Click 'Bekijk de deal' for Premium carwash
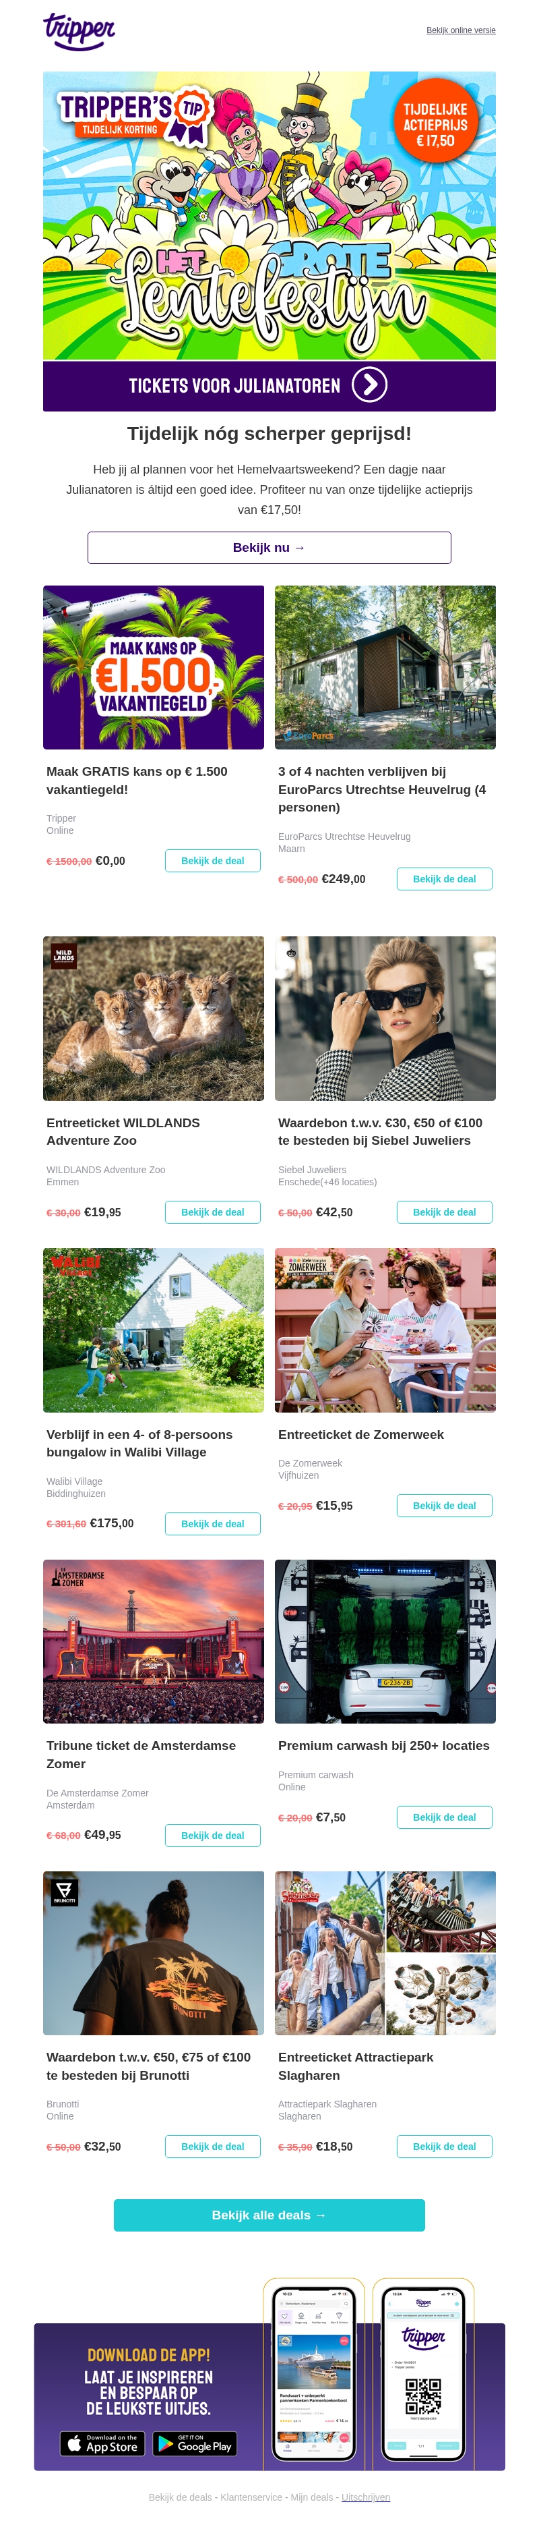The width and height of the screenshot is (539, 2525). click(444, 1817)
